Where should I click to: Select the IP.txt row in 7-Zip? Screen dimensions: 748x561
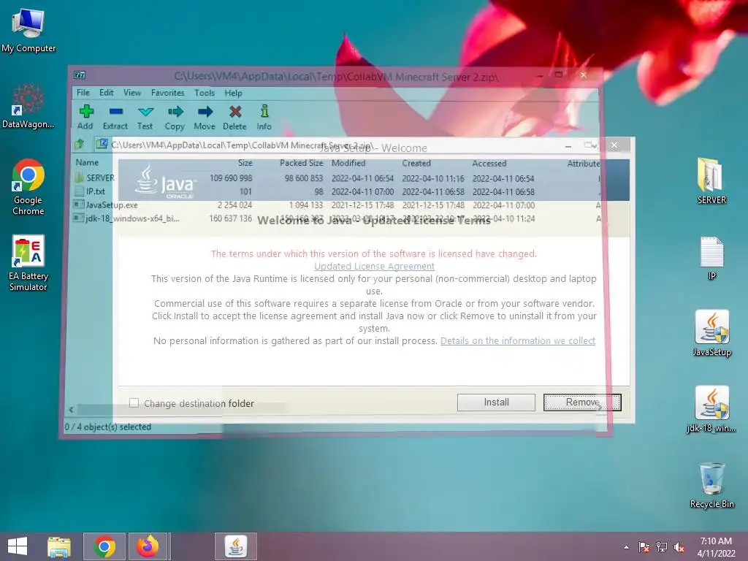pyautogui.click(x=336, y=191)
